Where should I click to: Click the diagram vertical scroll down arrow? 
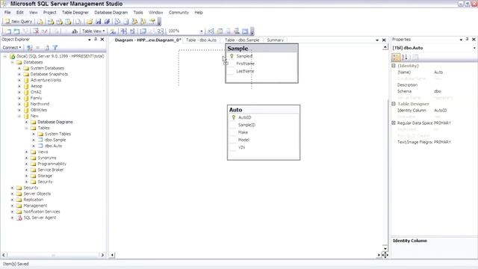385,249
